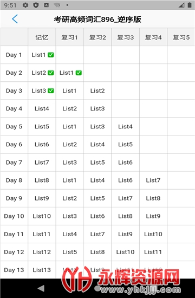Toggle Day 1 List1 green checkmark

click(x=51, y=55)
